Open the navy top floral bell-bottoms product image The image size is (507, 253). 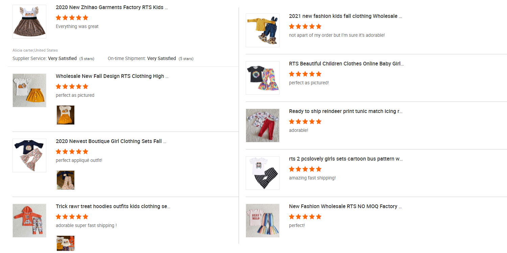coord(29,156)
